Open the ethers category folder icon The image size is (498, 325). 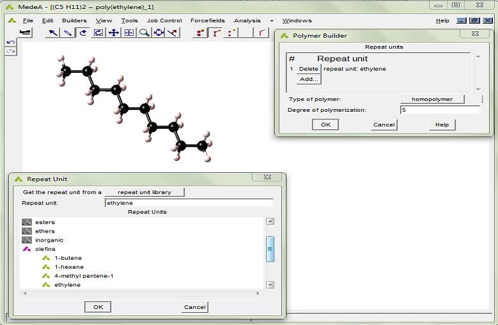27,231
